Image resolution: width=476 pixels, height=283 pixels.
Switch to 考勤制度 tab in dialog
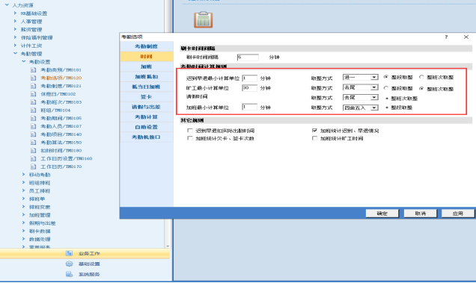(147, 46)
